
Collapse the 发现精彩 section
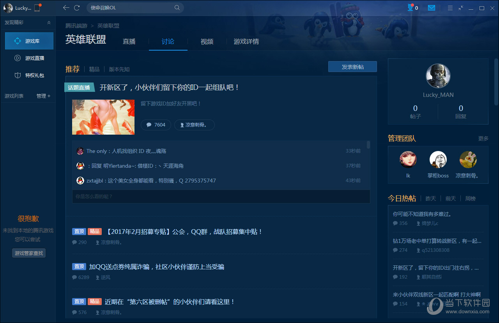49,23
